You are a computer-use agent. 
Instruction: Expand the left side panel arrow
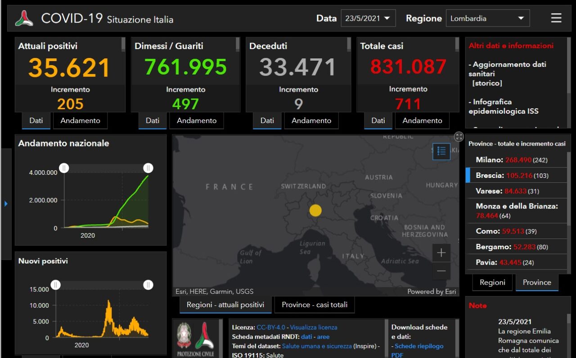[6, 204]
